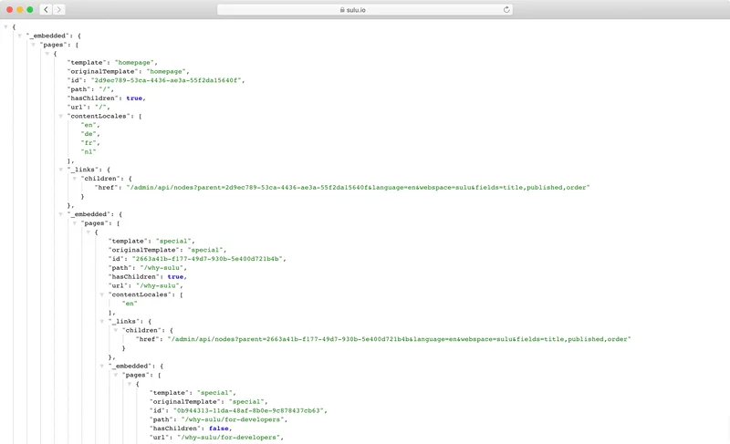Click the lock icon beside sulu.io
This screenshot has width=730, height=444.
[342, 10]
